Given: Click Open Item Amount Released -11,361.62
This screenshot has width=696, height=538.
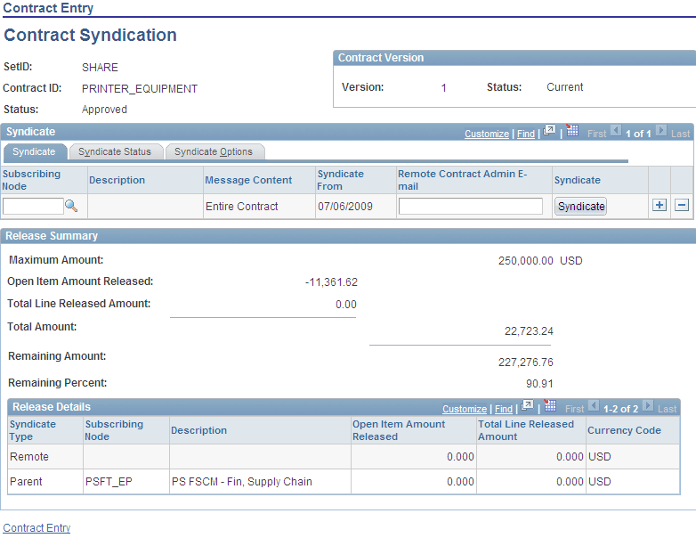Looking at the screenshot, I should click(331, 282).
